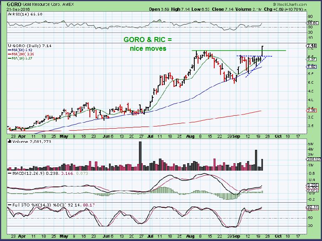Click the RSI(14) indicator label
Image resolution: width=322 pixels, height=241 pixels.
pos(27,14)
